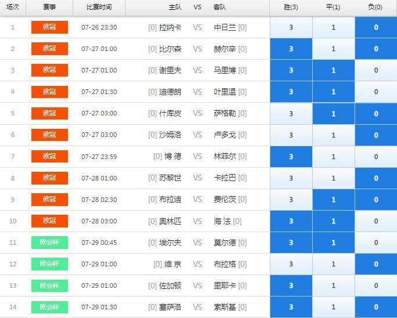Toggle draw (1) for 拉纳卡 vs 中日兰
397x318 pixels.
pyautogui.click(x=334, y=27)
